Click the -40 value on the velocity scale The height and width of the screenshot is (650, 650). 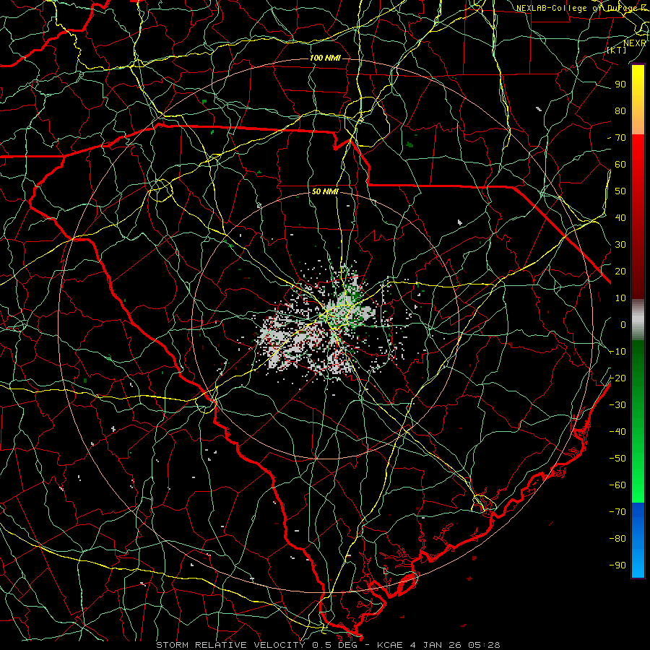[617, 432]
